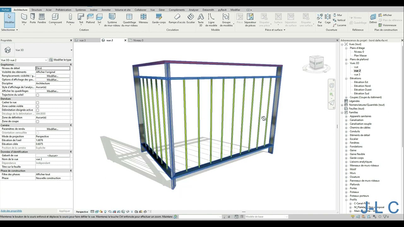Viewport: 404px width, 227px height.
Task: Toggle Zone cadrée visible checkbox
Action: (38, 106)
